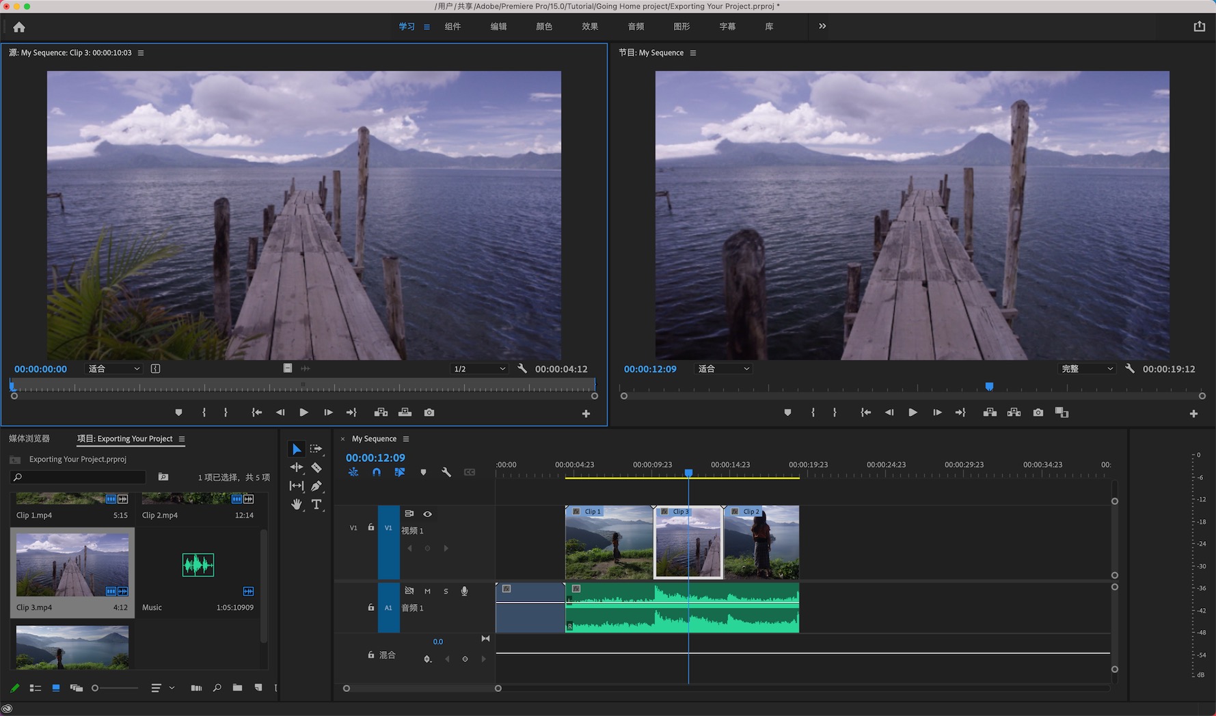Switch Project panel to list view

36,688
